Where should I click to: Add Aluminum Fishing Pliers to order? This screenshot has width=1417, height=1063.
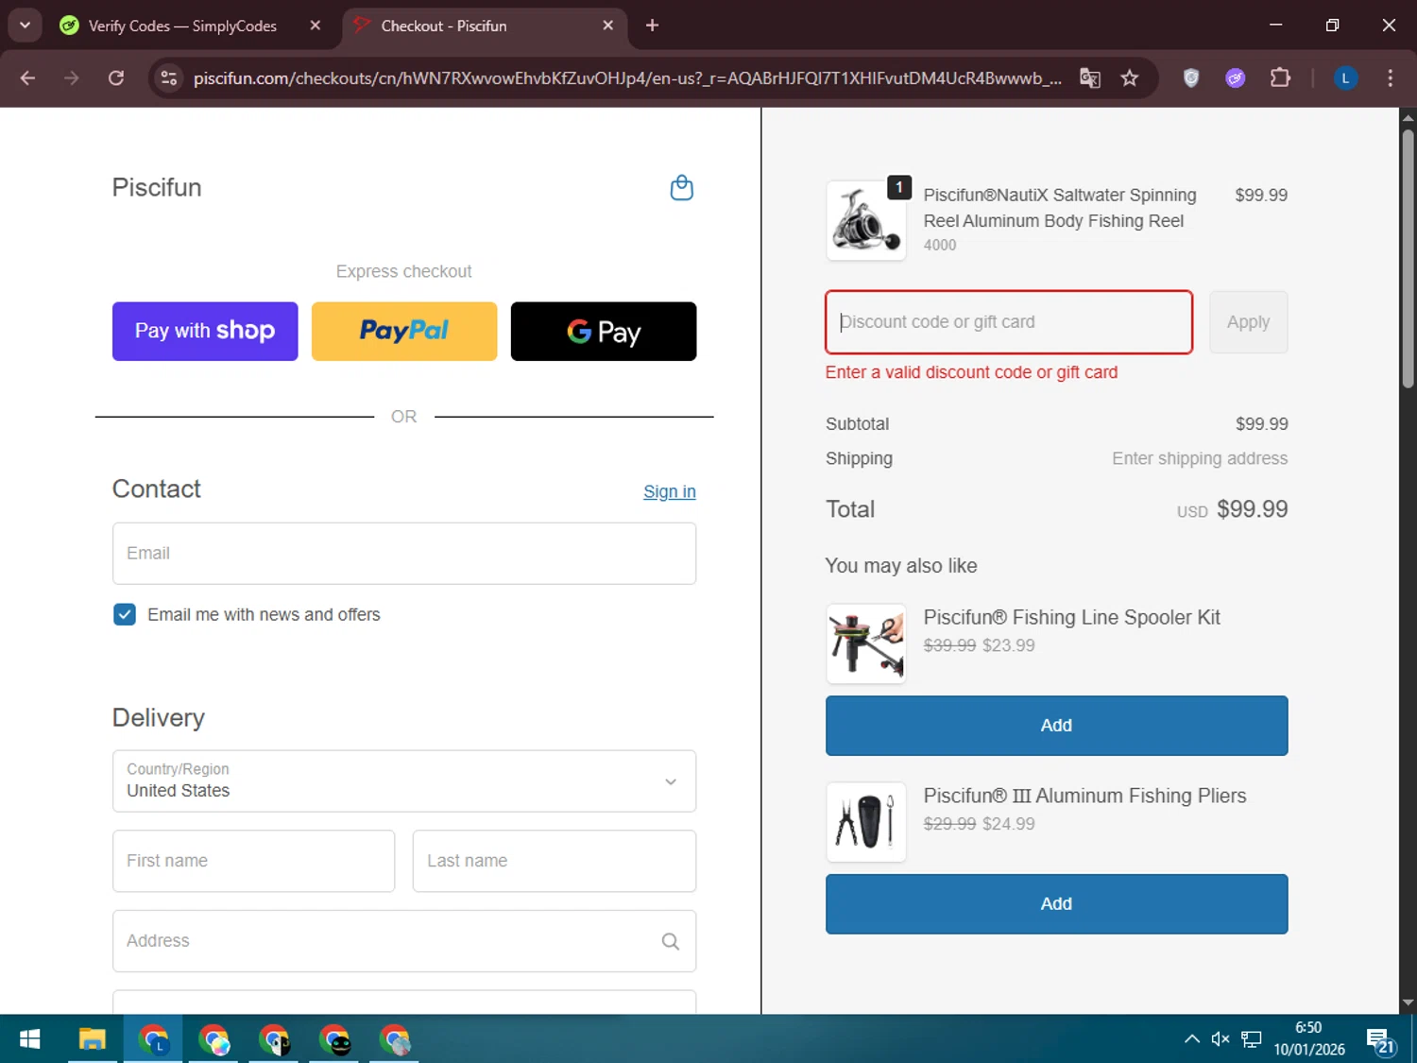point(1056,904)
